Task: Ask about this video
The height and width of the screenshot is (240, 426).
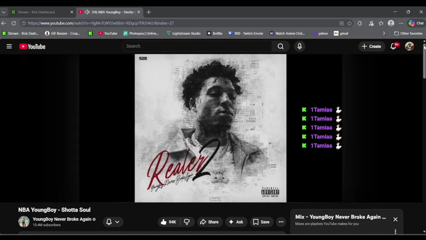Action: 236,222
